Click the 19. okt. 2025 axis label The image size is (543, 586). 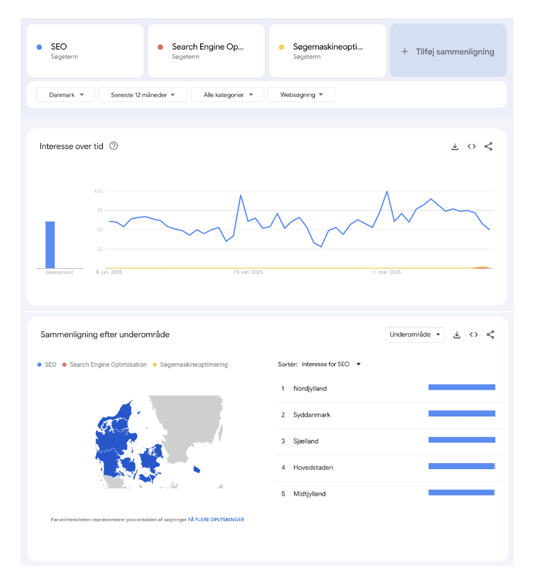click(x=248, y=272)
